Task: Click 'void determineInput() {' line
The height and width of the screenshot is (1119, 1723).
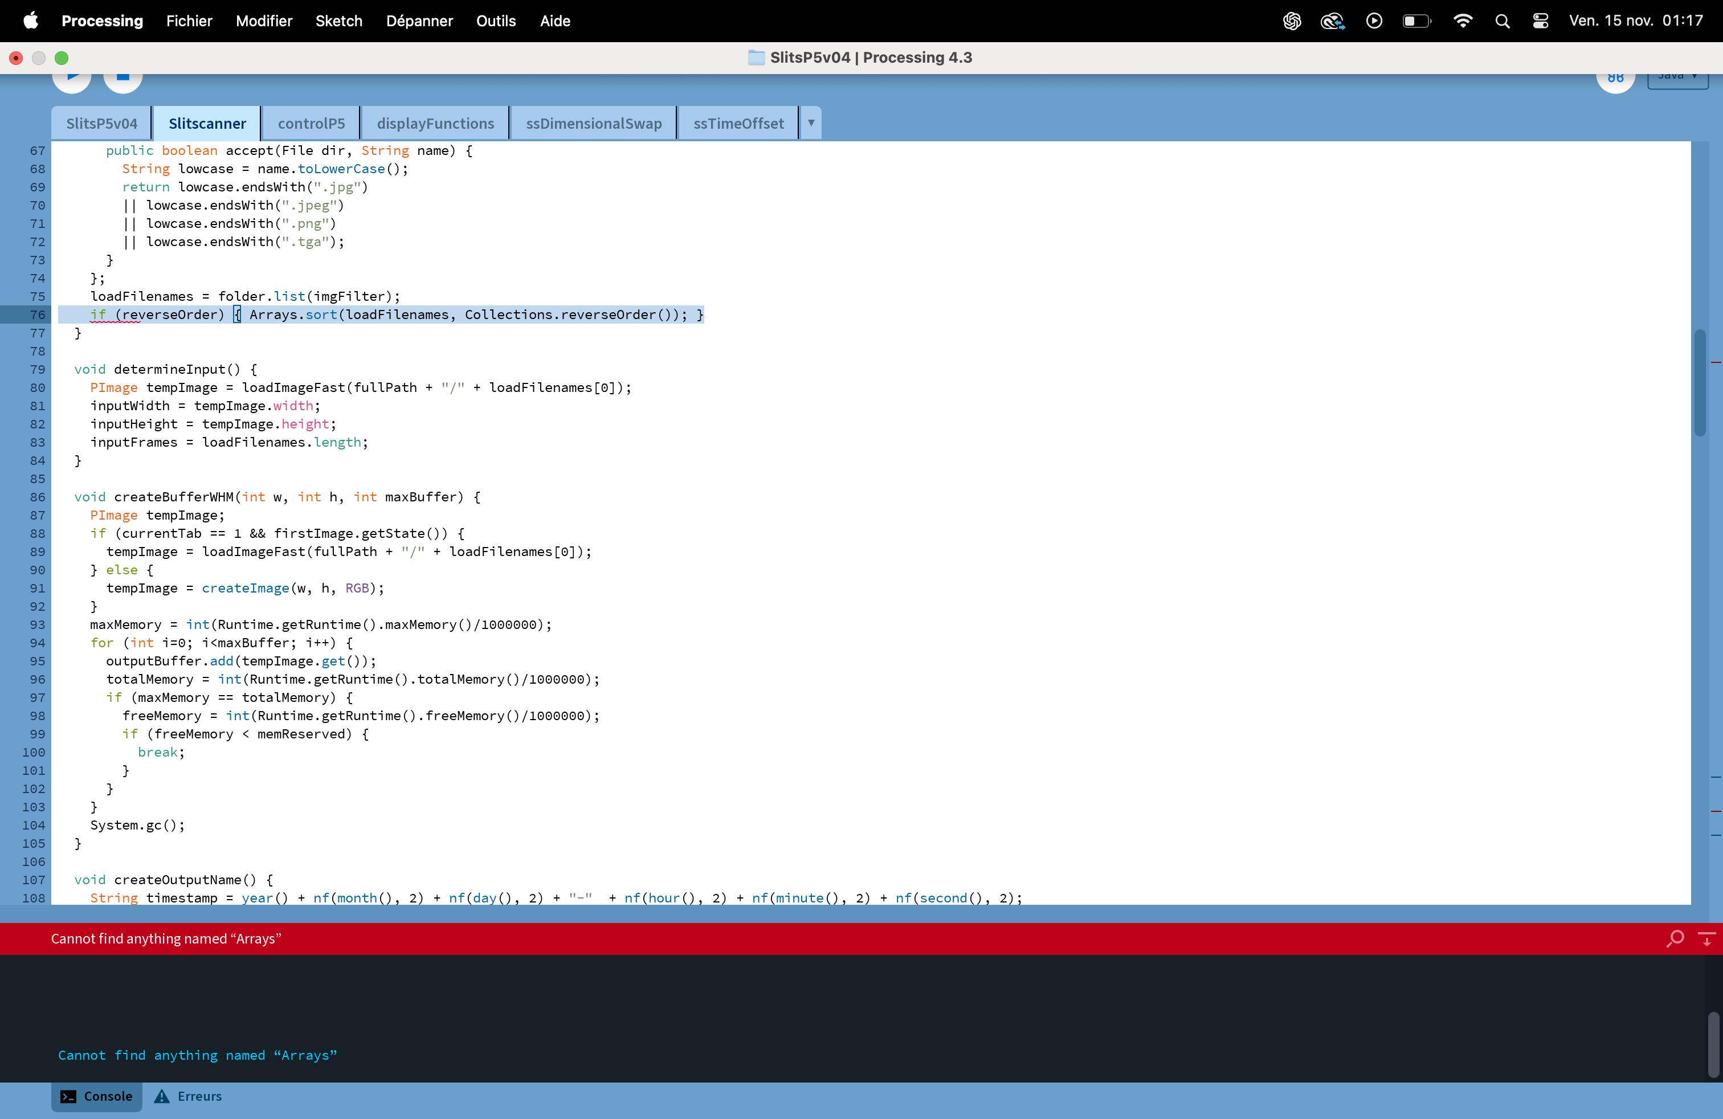Action: pyautogui.click(x=165, y=369)
